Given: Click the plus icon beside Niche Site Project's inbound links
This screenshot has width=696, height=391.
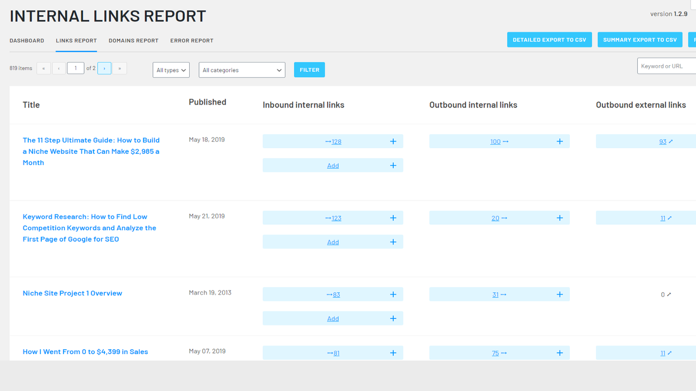Looking at the screenshot, I should [x=393, y=294].
